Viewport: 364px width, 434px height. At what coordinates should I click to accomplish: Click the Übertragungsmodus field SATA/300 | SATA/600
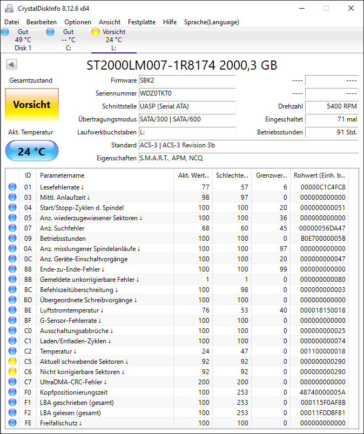pos(187,119)
